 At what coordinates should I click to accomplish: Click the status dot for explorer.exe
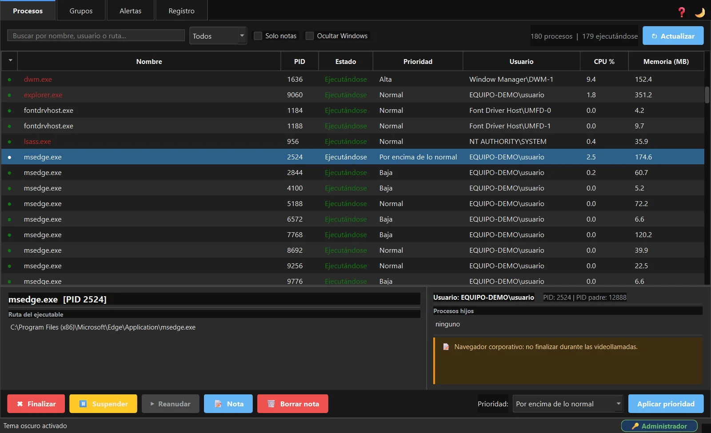pyautogui.click(x=9, y=95)
